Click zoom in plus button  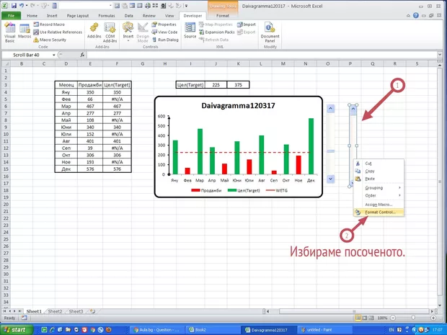click(433, 318)
